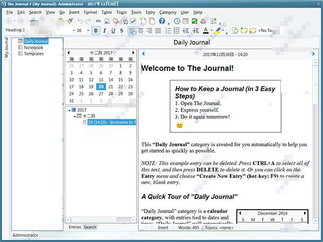Decrease indent with the outdent icon
The height and width of the screenshot is (242, 323).
point(186,31)
